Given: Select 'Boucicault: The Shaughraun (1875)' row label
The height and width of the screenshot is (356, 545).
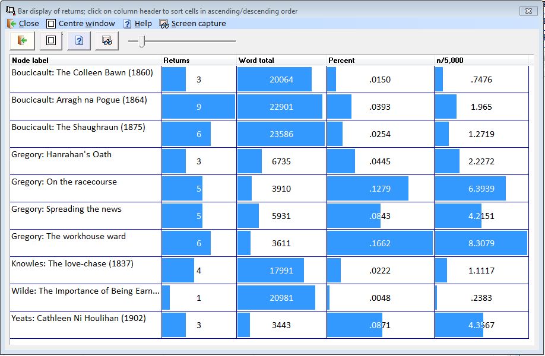Looking at the screenshot, I should pyautogui.click(x=78, y=127).
